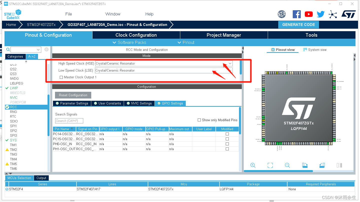Expand the Pinout dropdown menu

(186, 42)
